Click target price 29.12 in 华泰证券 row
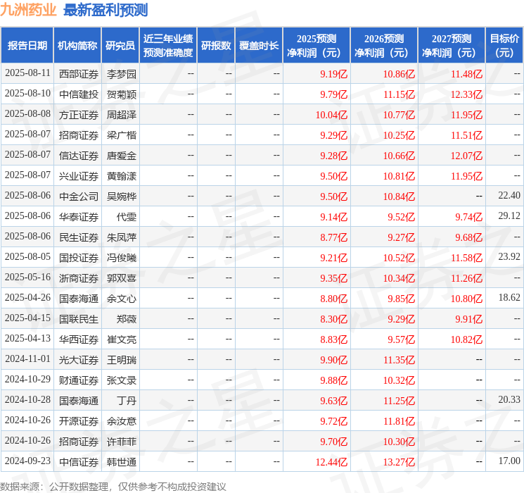524x493 pixels. tap(509, 216)
